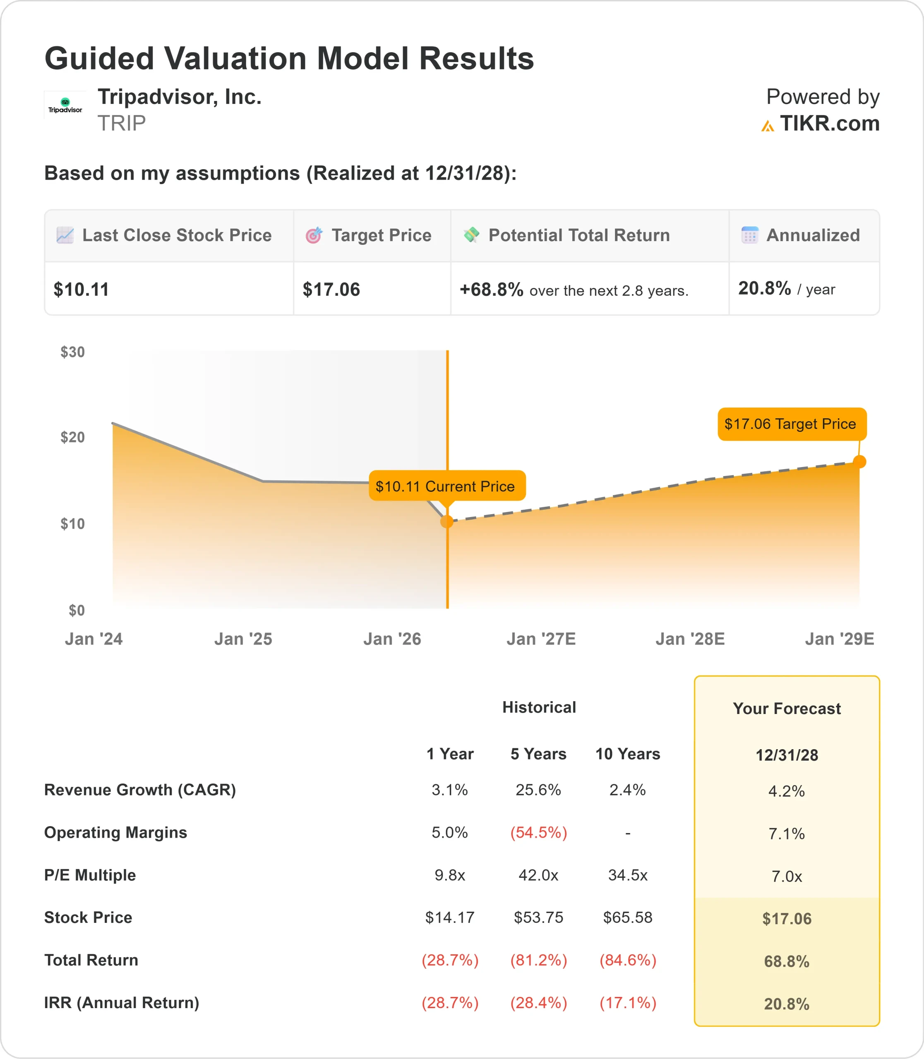Click the orange target price dot on chart
The width and height of the screenshot is (924, 1059).
(x=859, y=462)
